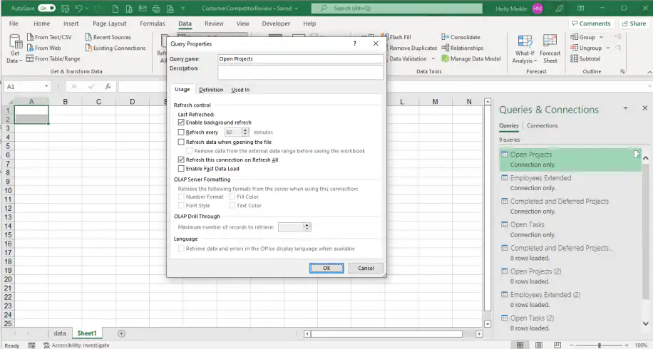Screen dimensions: 653x349
Task: Open the Formulas ribbon tab
Action: tap(153, 24)
